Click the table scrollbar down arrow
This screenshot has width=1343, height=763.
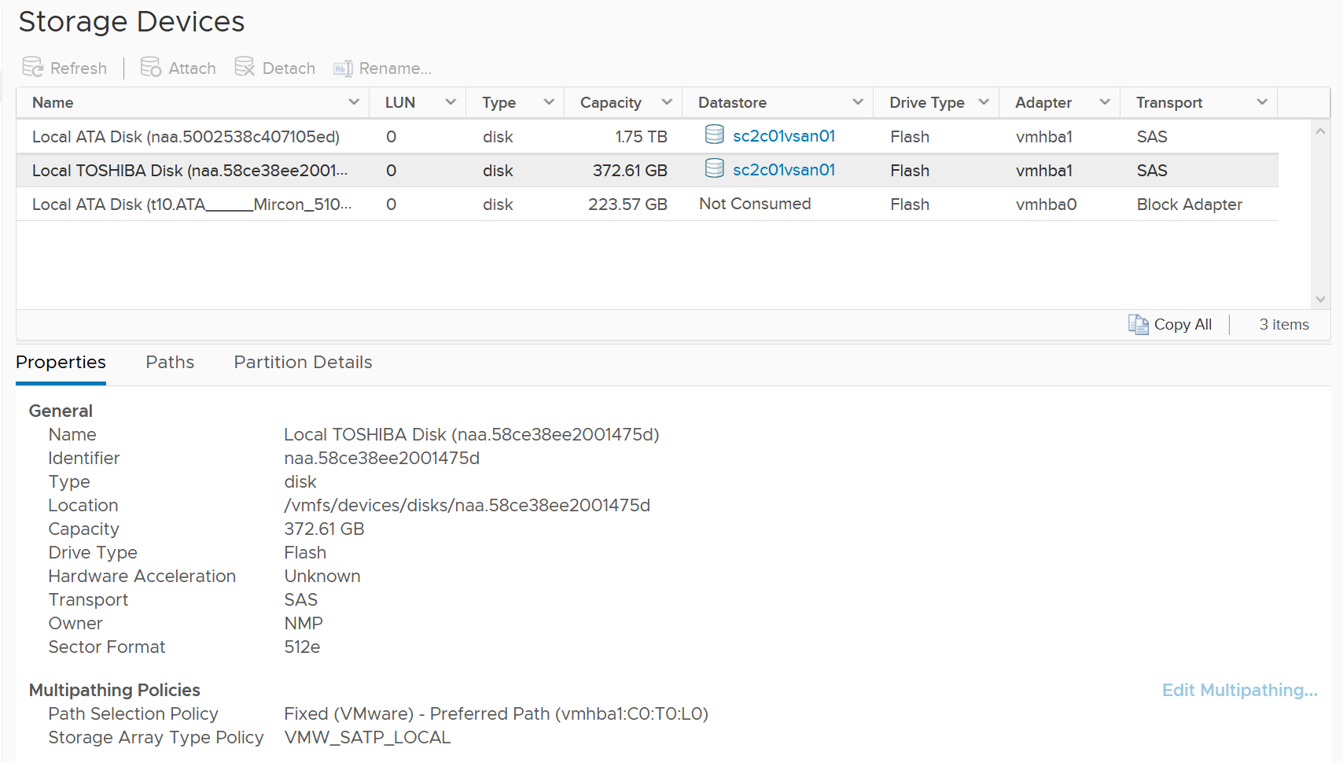[x=1320, y=299]
